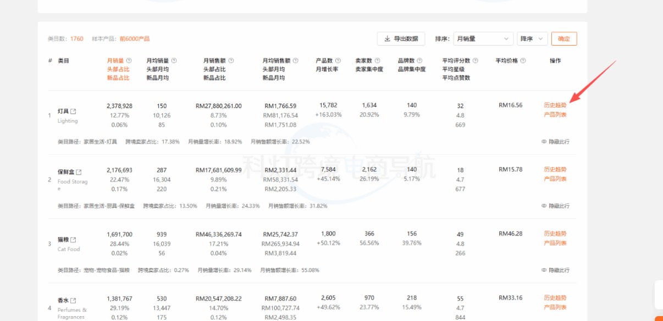
Task: Open the 月销量 sort field dropdown
Action: 483,39
